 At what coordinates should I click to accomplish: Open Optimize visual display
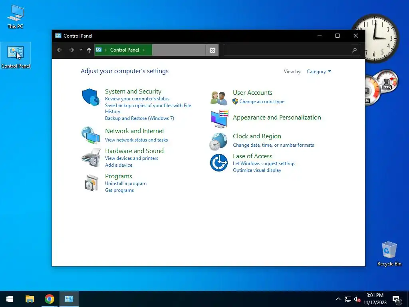257,170
